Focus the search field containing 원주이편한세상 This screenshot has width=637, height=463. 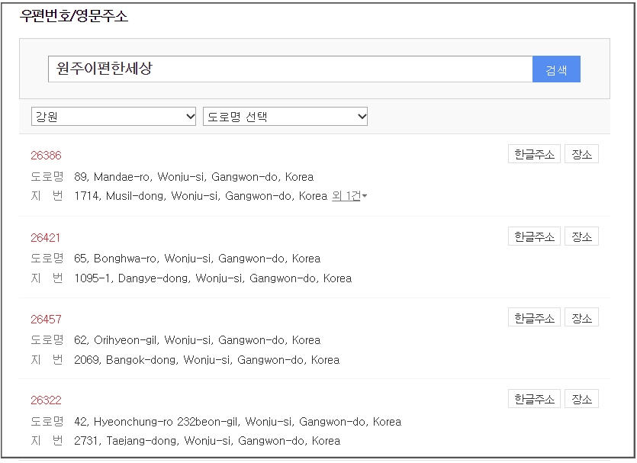(x=290, y=69)
